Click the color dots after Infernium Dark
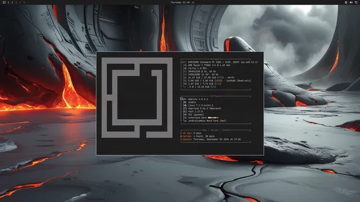The height and width of the screenshot is (202, 360). (213, 118)
